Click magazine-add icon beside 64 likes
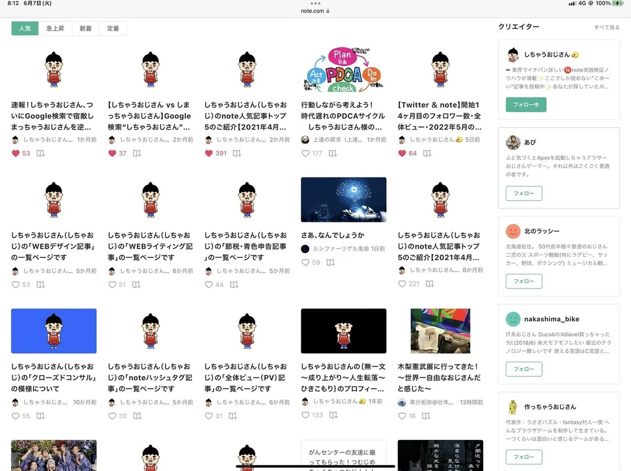Image resolution: width=631 pixels, height=471 pixels. point(427,153)
